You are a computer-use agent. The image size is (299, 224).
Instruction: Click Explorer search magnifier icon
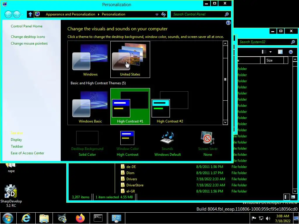coord(293,42)
